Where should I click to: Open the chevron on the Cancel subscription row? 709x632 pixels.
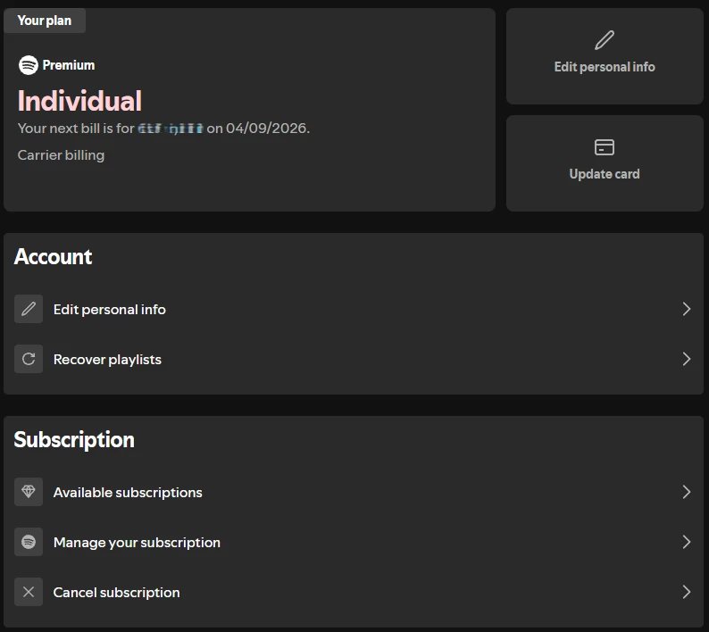pos(687,592)
